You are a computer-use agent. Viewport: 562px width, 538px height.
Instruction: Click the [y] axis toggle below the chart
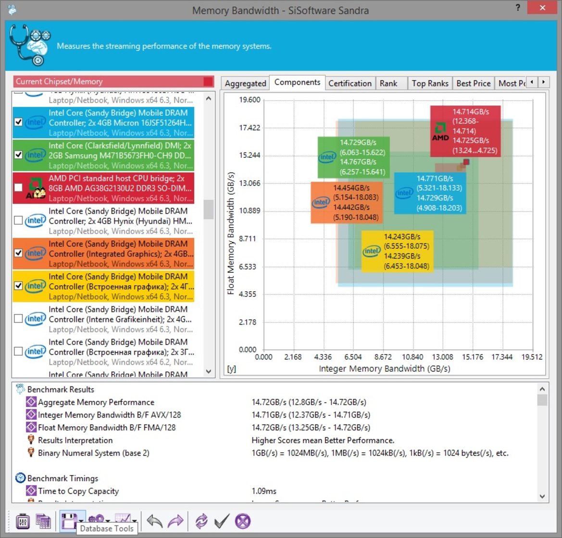(x=232, y=369)
